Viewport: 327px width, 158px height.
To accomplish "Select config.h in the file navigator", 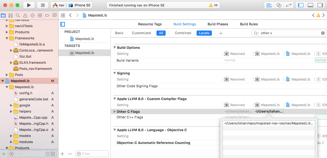I will click(x=26, y=93).
